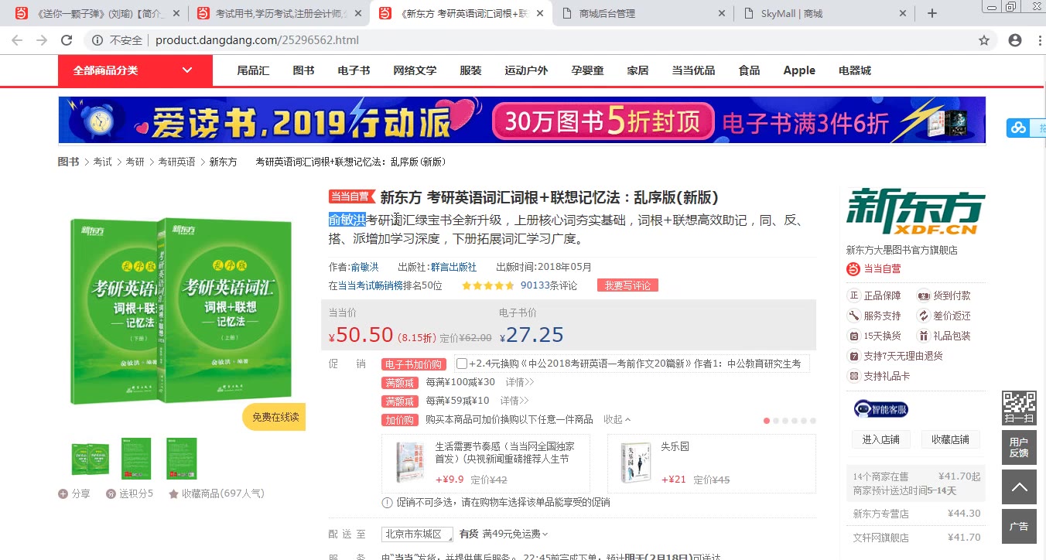Click the 收藏店铺 button

click(x=950, y=439)
